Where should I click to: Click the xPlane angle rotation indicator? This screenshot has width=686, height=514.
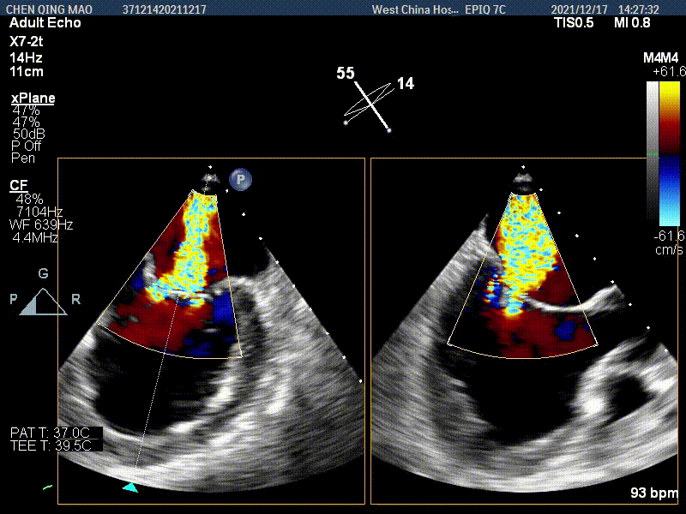(x=368, y=105)
